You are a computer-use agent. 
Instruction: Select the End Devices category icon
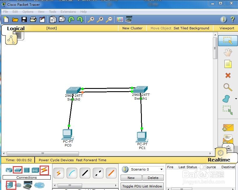coord(10,185)
